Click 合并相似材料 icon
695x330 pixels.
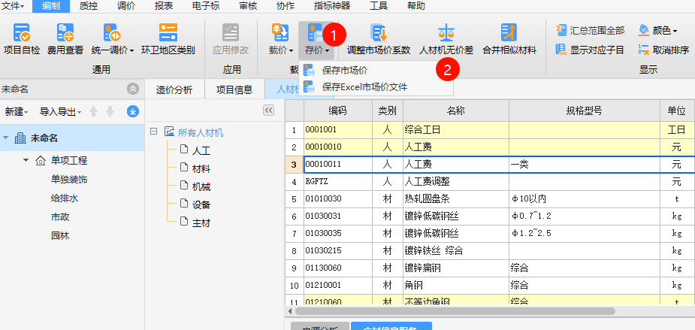point(509,33)
